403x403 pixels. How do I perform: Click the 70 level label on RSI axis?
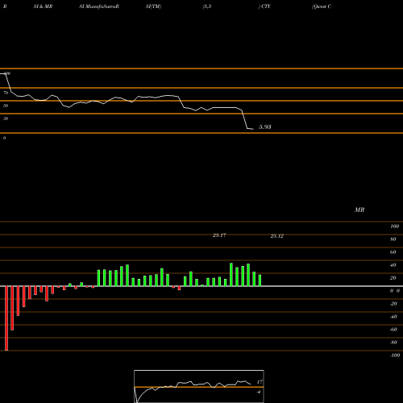[6, 93]
